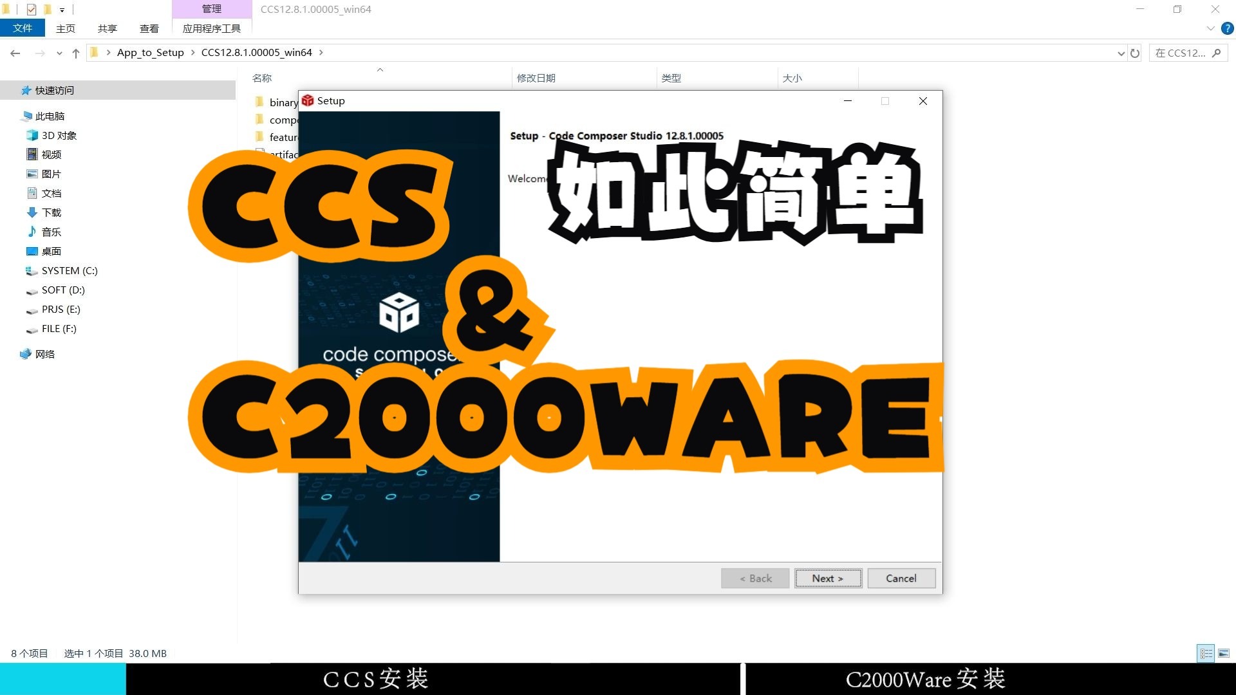Viewport: 1236px width, 695px height.
Task: Open the address bar history dropdown
Action: pos(1120,53)
